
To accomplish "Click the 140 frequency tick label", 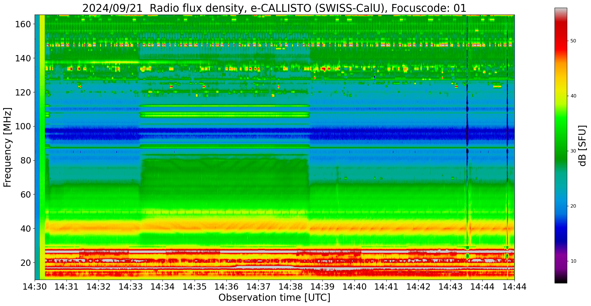I will tap(23, 58).
